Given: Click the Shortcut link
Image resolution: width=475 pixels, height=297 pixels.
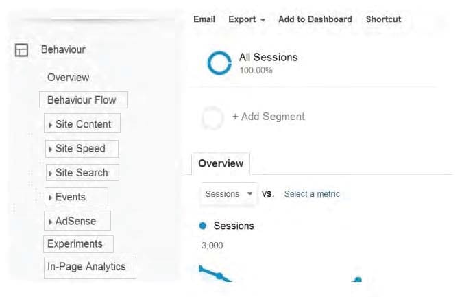Looking at the screenshot, I should (x=384, y=19).
